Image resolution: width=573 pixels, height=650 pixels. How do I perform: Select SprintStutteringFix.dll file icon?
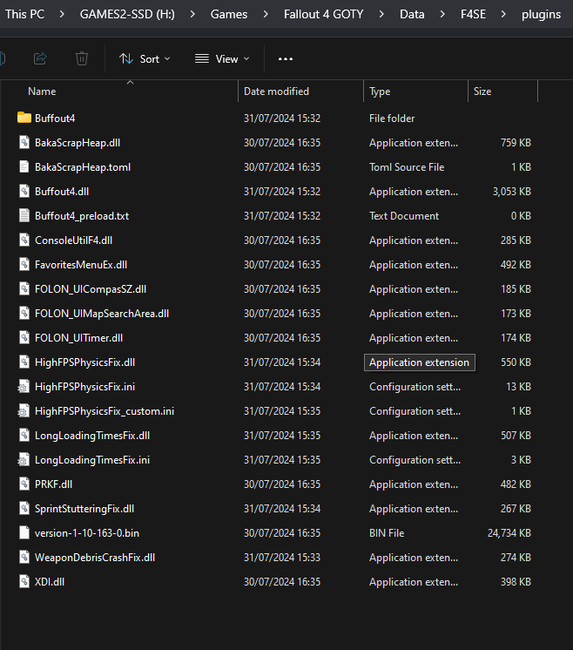pyautogui.click(x=24, y=509)
